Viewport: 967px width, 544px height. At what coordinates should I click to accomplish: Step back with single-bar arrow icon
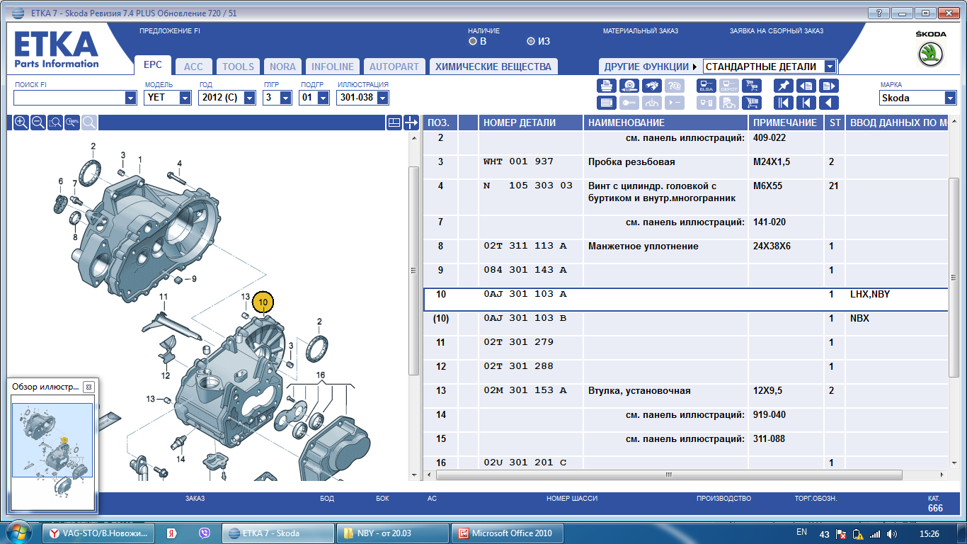point(806,103)
